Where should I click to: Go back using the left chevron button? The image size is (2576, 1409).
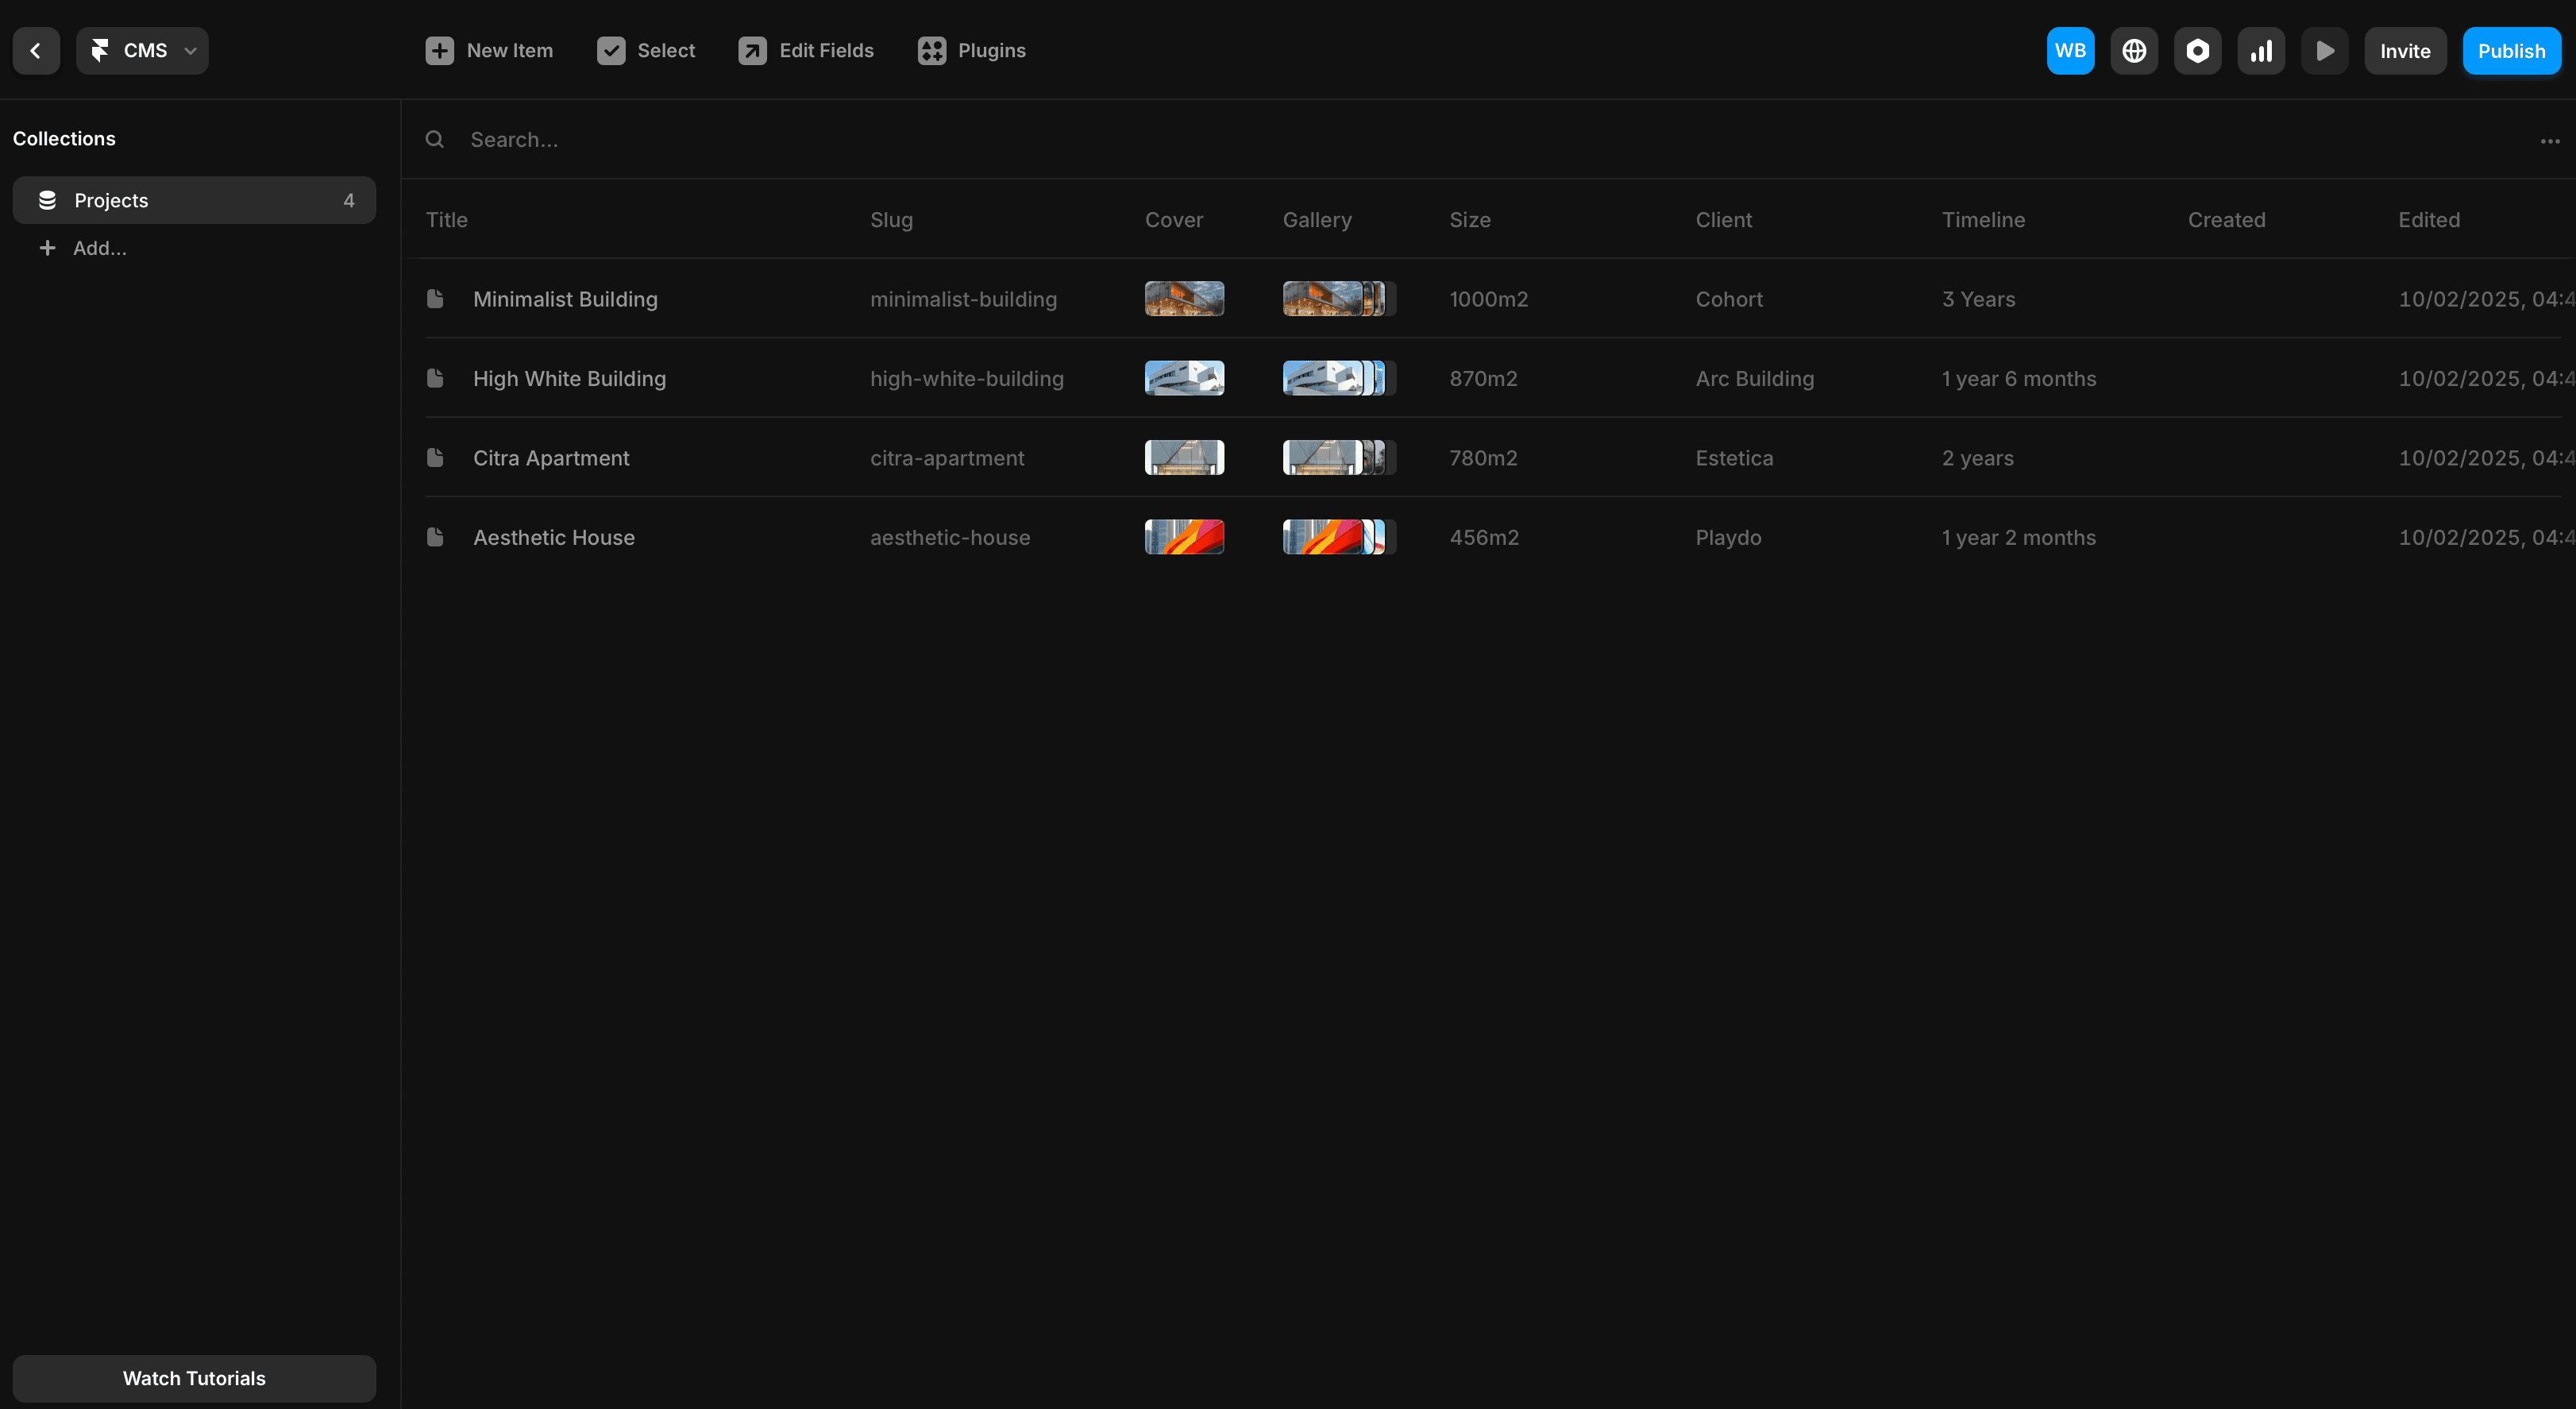[36, 51]
